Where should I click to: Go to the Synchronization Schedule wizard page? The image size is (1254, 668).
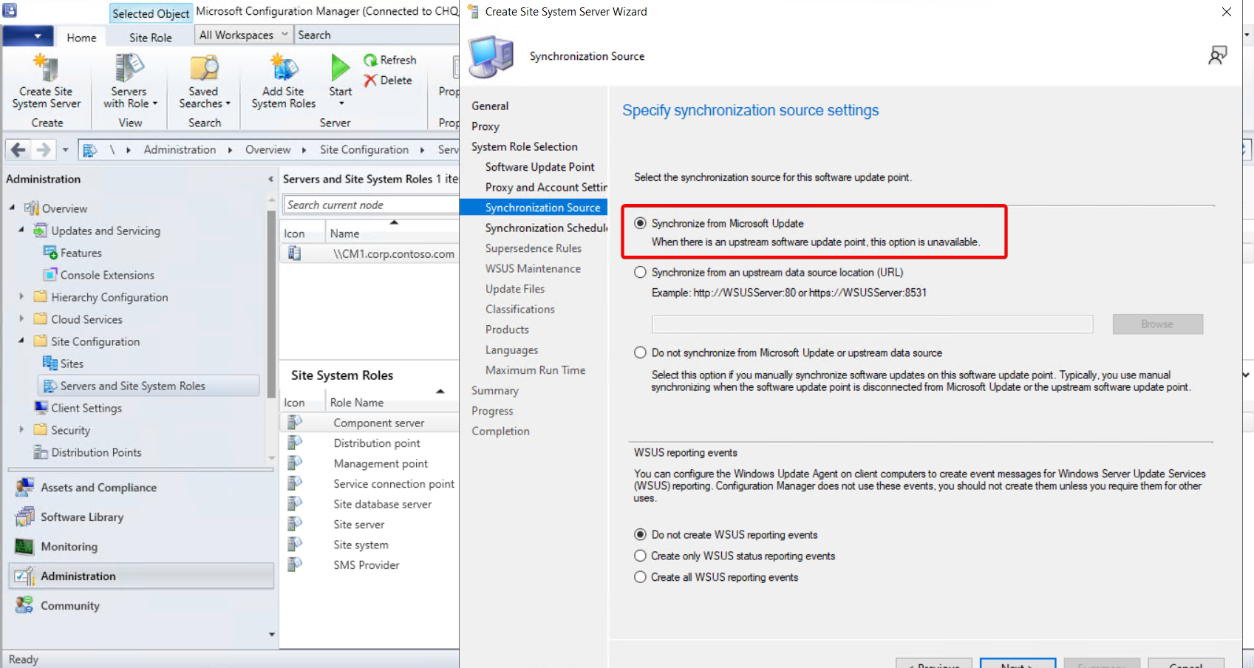point(546,228)
